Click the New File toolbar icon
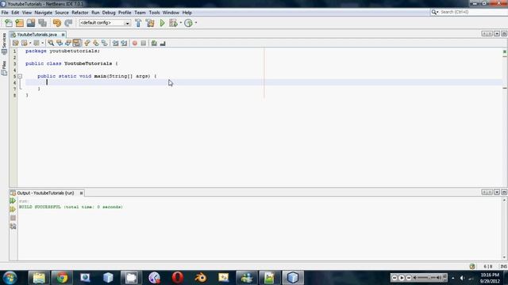The width and height of the screenshot is (508, 285). 9,23
